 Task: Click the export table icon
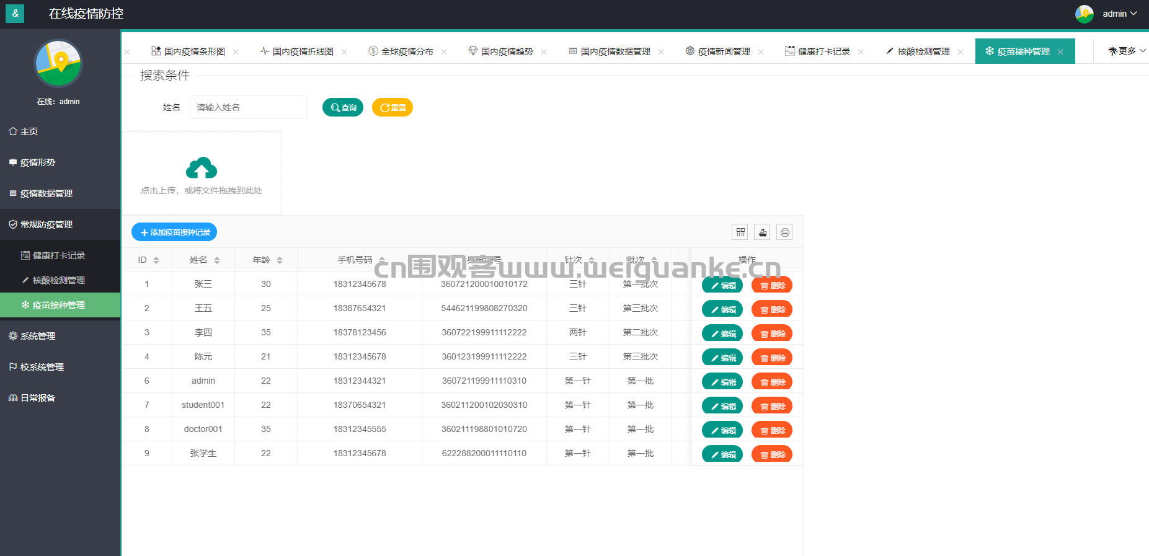(763, 232)
